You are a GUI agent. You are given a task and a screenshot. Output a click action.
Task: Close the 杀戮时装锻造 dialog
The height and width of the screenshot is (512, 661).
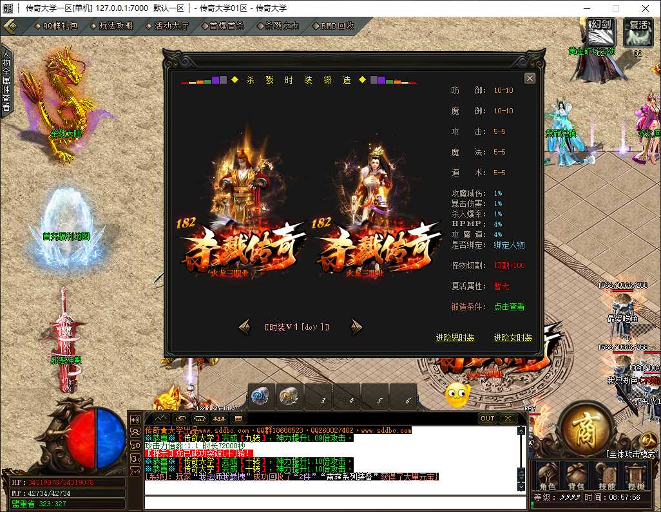pyautogui.click(x=530, y=79)
